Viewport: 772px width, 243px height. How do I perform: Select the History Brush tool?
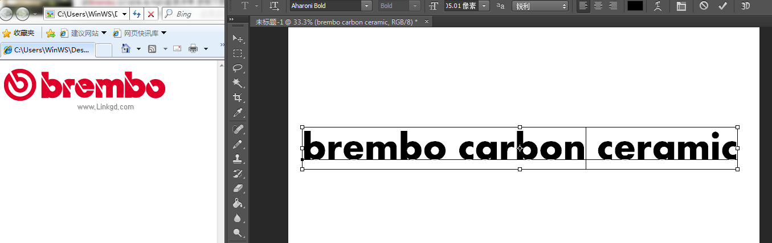click(x=238, y=174)
